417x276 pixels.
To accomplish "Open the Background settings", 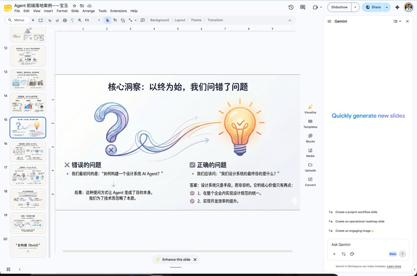I will (x=160, y=20).
